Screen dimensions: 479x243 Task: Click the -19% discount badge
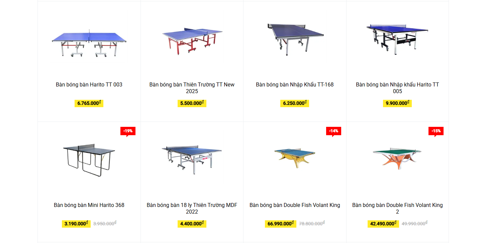point(128,131)
